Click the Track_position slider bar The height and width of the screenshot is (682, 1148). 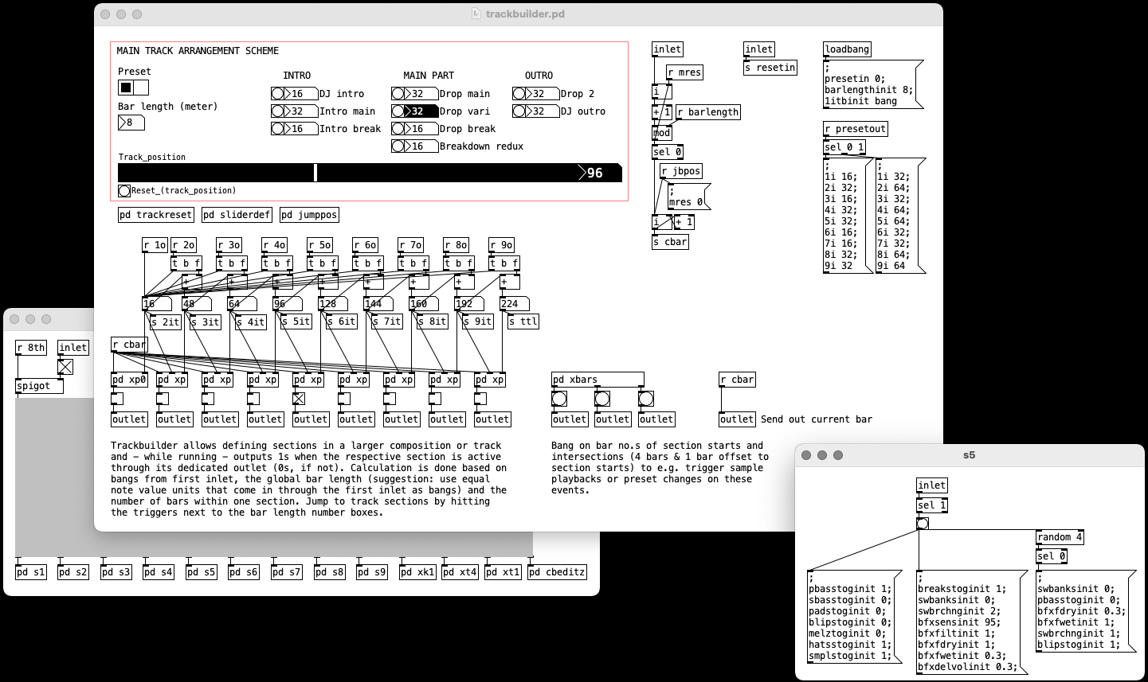pyautogui.click(x=348, y=173)
